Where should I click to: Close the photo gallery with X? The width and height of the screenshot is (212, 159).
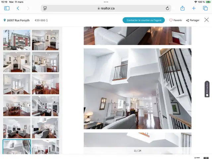206,20
